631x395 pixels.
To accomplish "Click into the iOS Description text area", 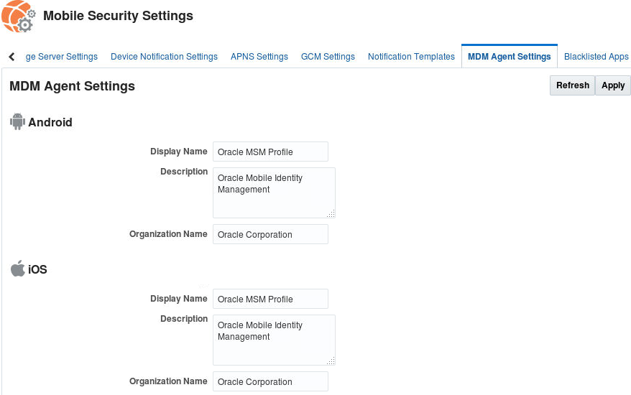I will pos(274,340).
